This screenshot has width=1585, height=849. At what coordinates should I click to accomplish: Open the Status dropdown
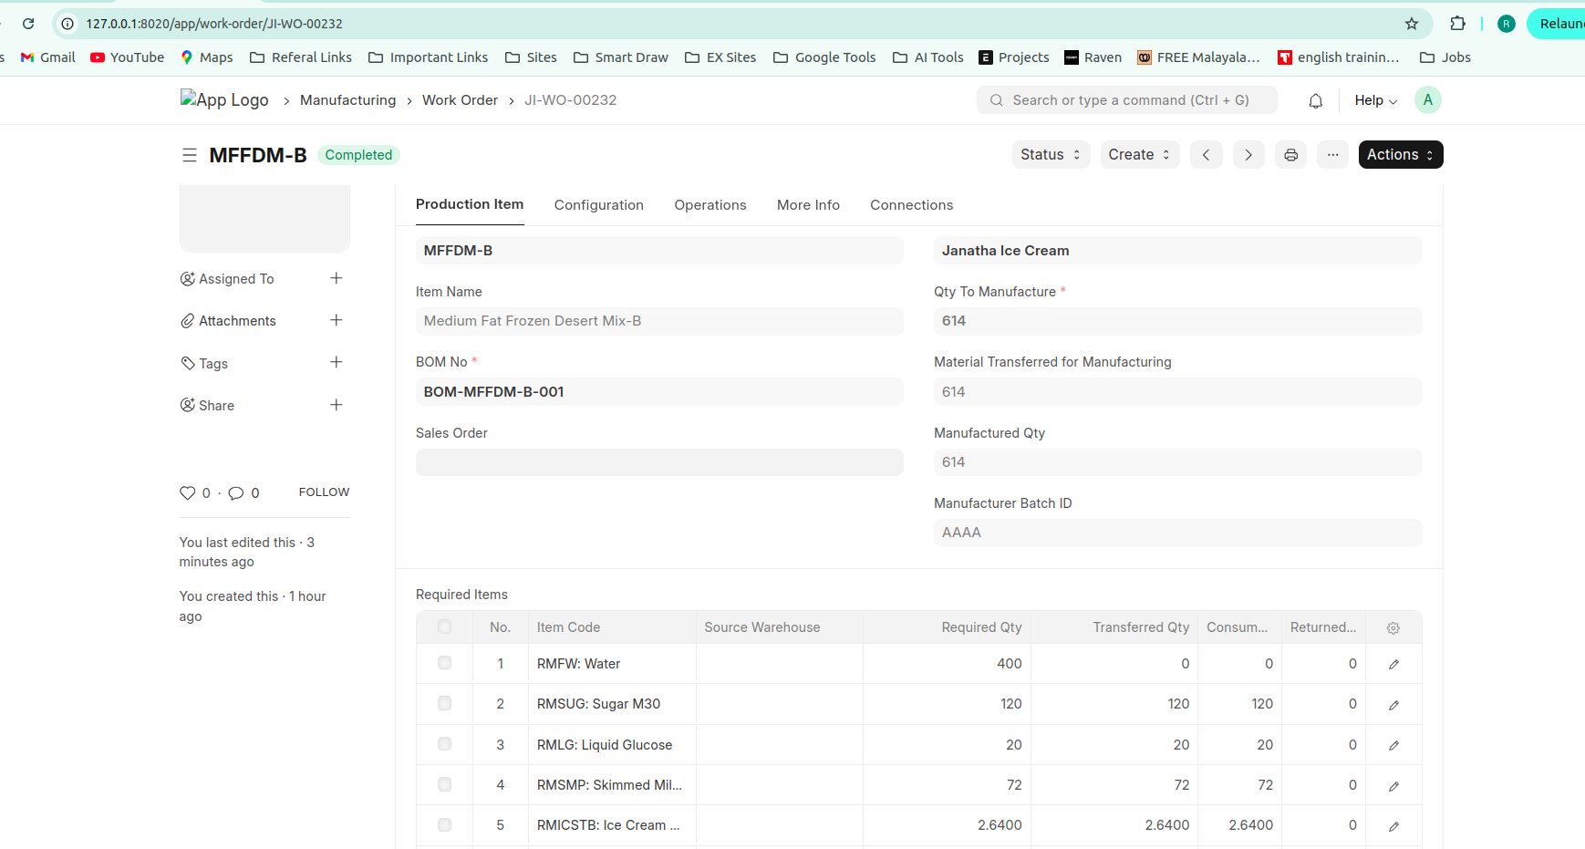pyautogui.click(x=1050, y=155)
